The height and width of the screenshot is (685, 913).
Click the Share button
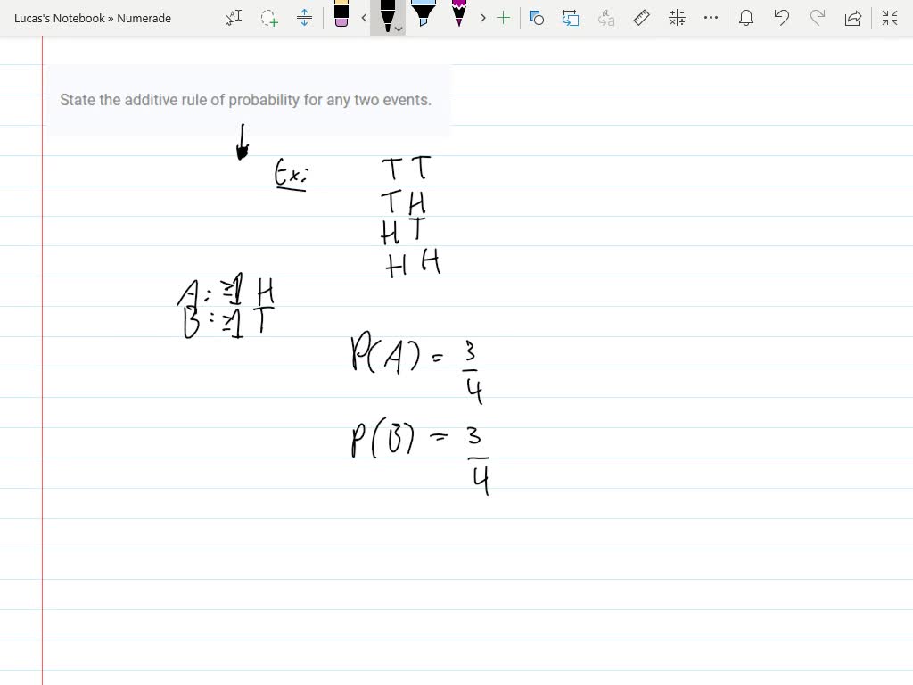(851, 18)
